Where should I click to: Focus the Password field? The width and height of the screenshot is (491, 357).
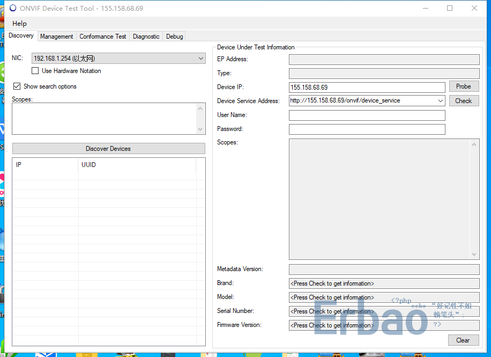tap(367, 129)
